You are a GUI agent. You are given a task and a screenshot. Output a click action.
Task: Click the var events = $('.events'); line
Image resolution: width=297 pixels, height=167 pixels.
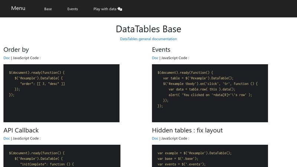click(x=182, y=164)
